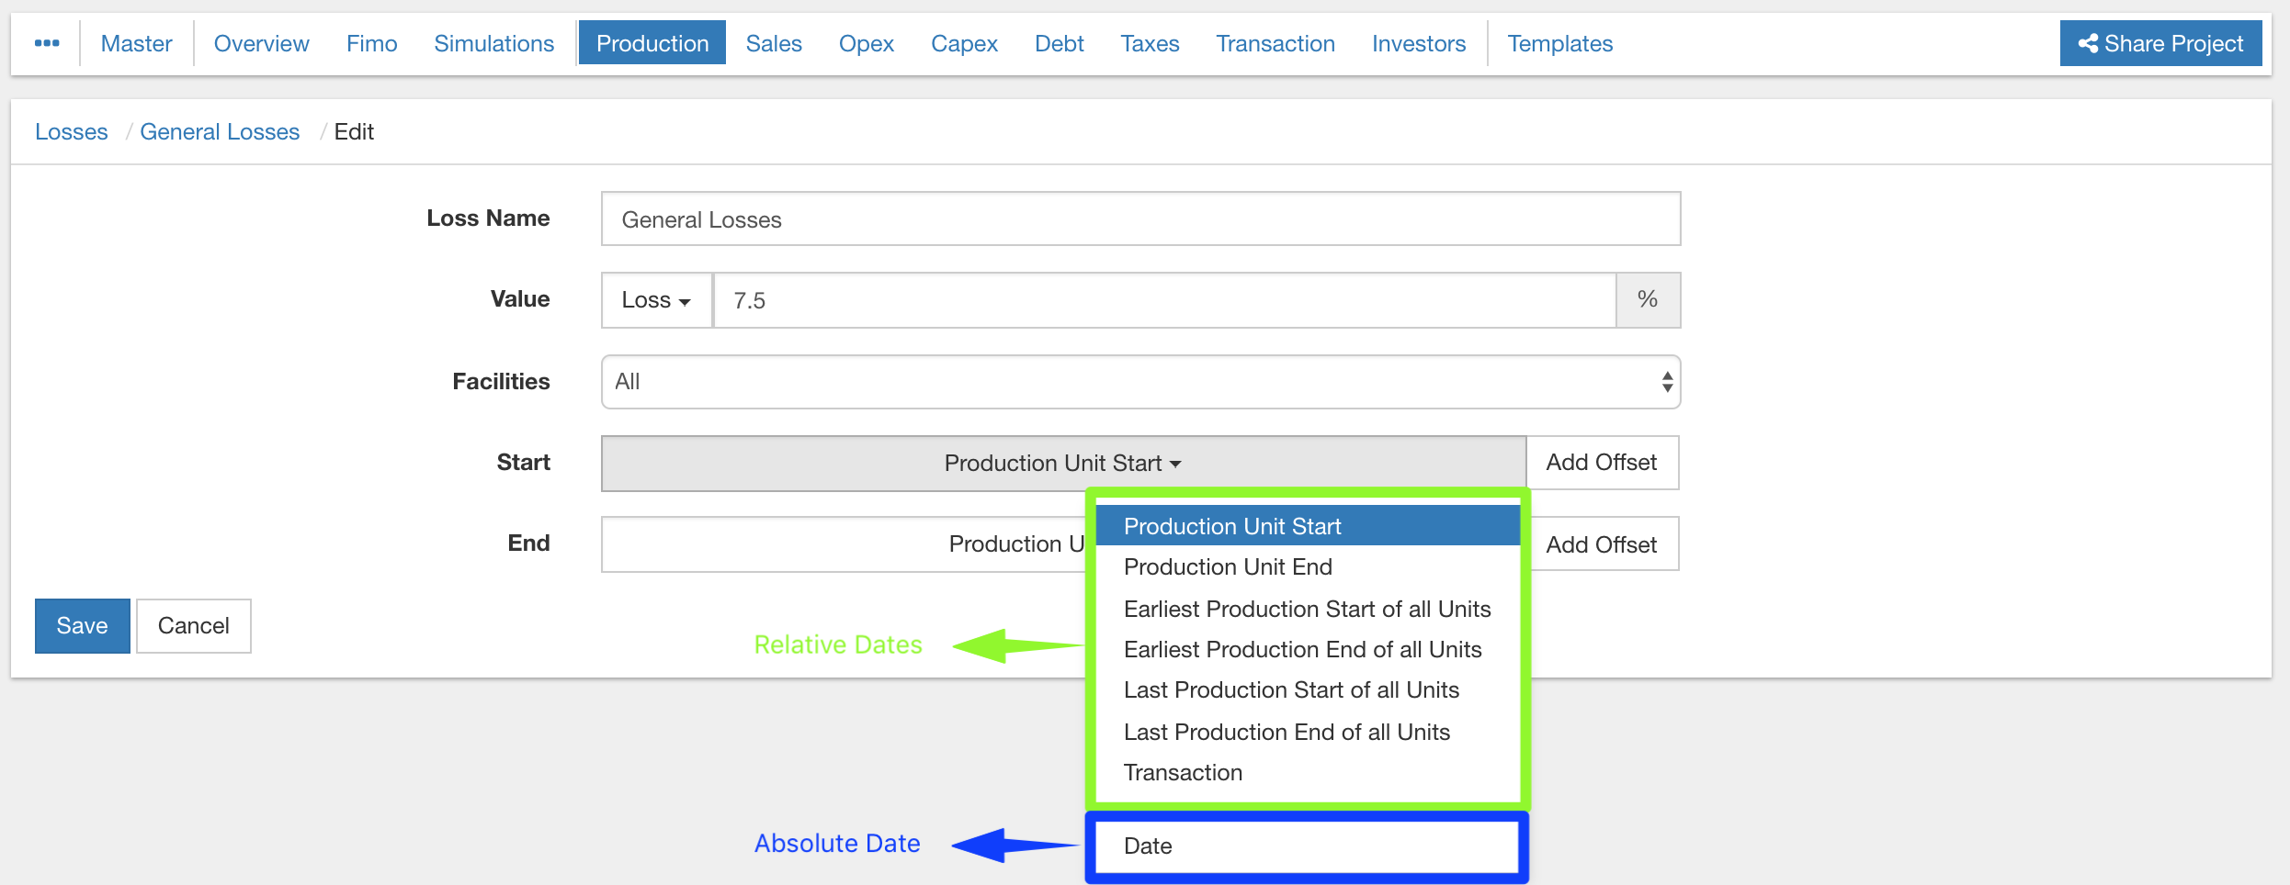Viewport: 2290px width, 885px height.
Task: Open General Losses breadcrumb link
Action: pos(220,131)
